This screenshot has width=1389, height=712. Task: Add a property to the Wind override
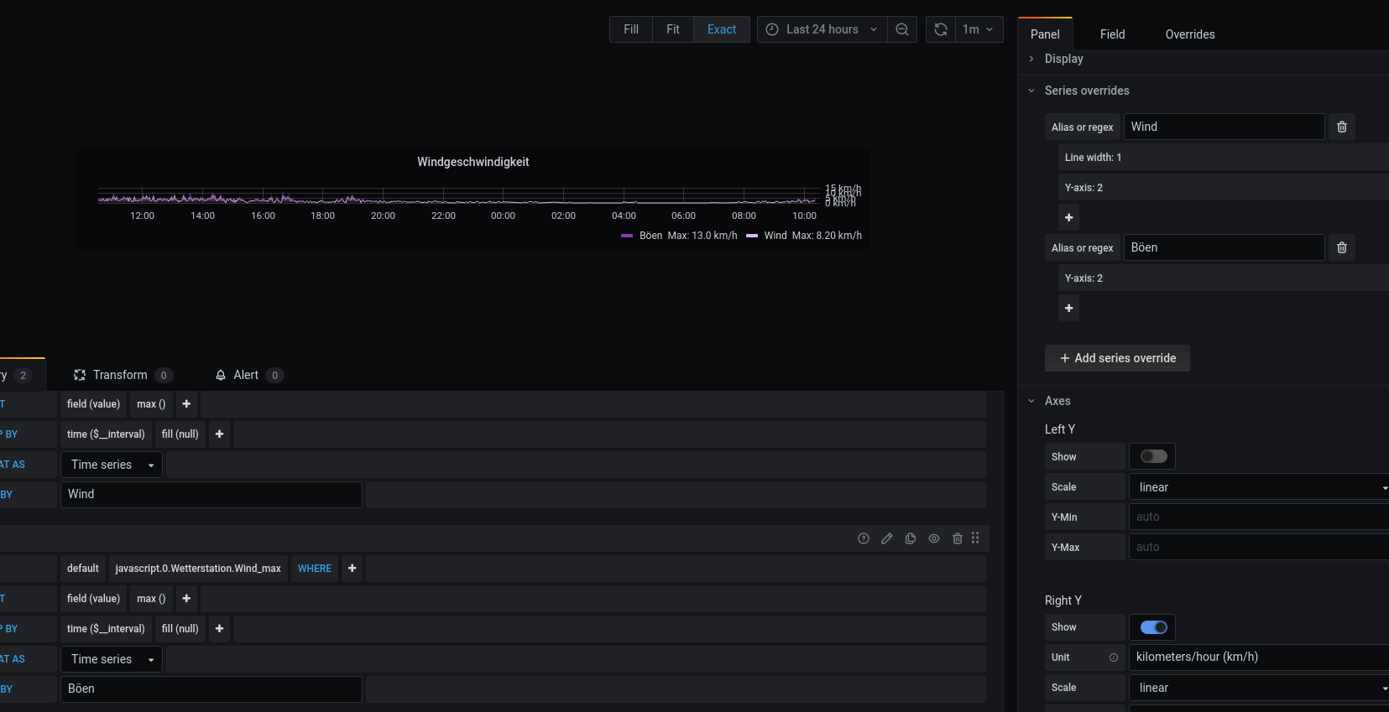point(1068,218)
